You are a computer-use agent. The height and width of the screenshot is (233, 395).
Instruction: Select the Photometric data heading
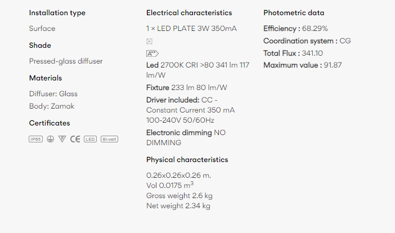[294, 13]
